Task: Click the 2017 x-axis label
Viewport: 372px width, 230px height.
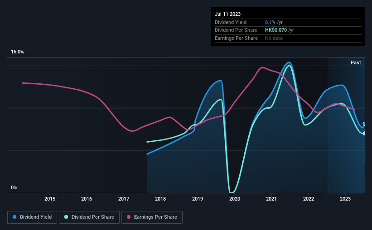Action: [x=124, y=199]
